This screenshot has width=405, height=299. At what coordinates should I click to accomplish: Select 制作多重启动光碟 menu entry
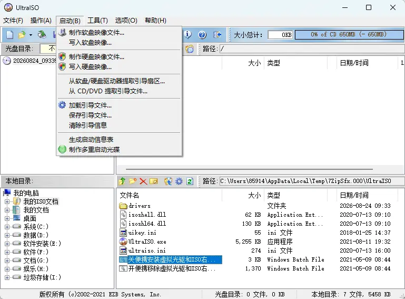click(119, 150)
